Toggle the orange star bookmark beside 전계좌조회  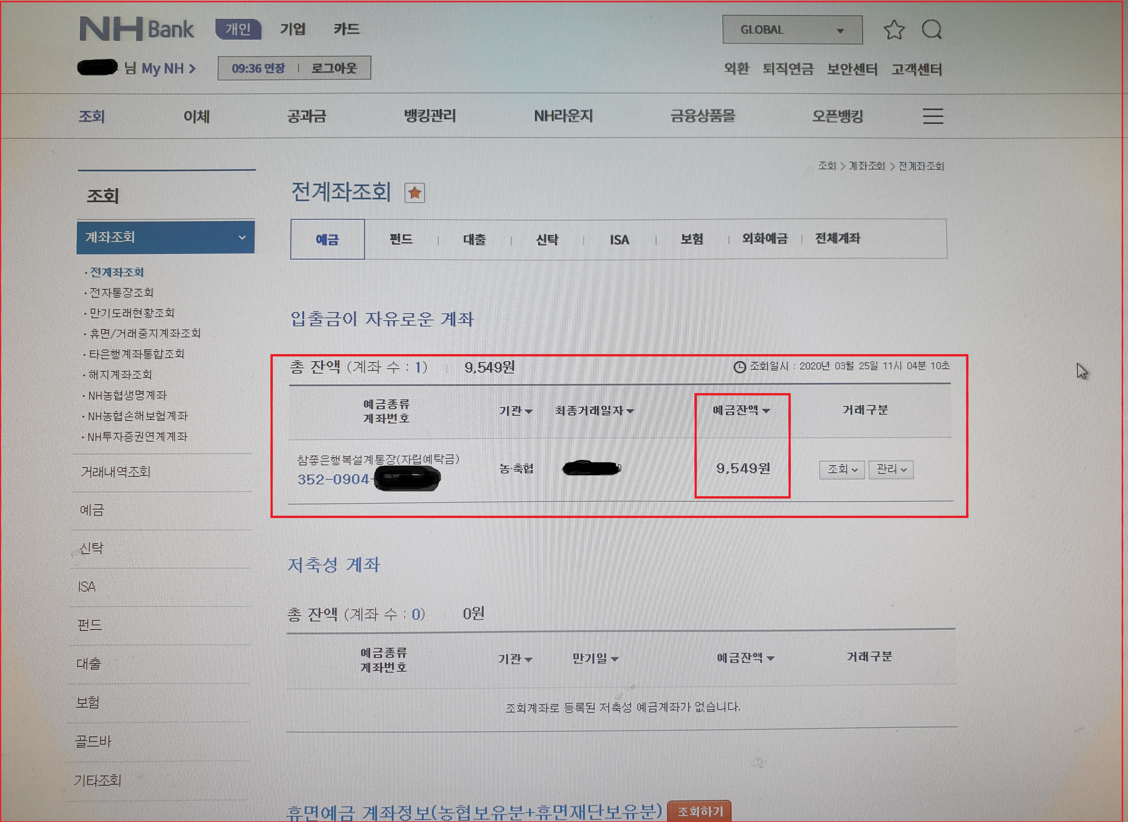[x=415, y=193]
